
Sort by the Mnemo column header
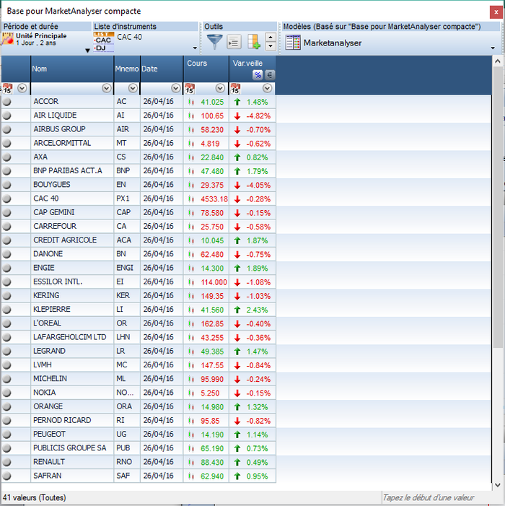tap(127, 69)
